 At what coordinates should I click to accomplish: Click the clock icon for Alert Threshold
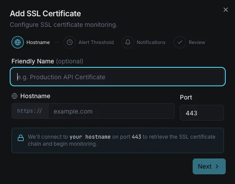pyautogui.click(x=70, y=42)
